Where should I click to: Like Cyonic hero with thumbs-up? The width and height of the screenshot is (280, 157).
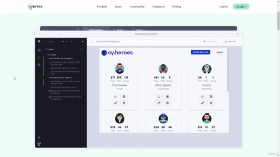click(203, 96)
